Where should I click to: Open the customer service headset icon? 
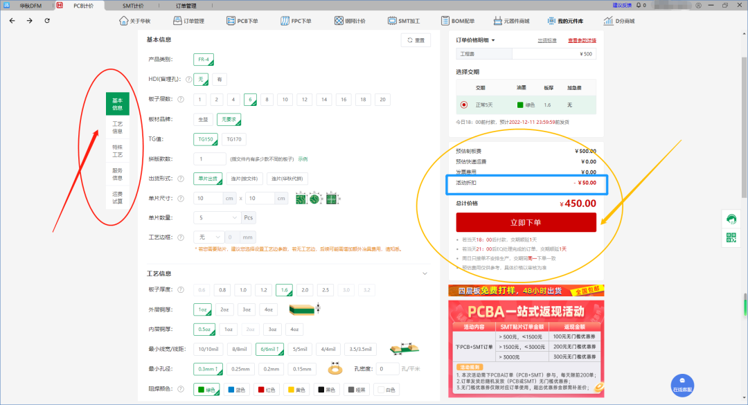731,219
